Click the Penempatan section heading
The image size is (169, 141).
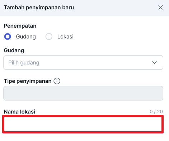pyautogui.click(x=20, y=26)
